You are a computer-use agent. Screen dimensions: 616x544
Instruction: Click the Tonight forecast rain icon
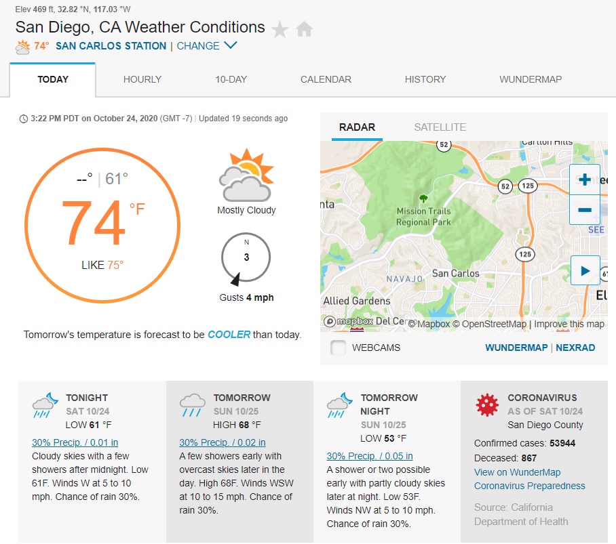pos(45,405)
